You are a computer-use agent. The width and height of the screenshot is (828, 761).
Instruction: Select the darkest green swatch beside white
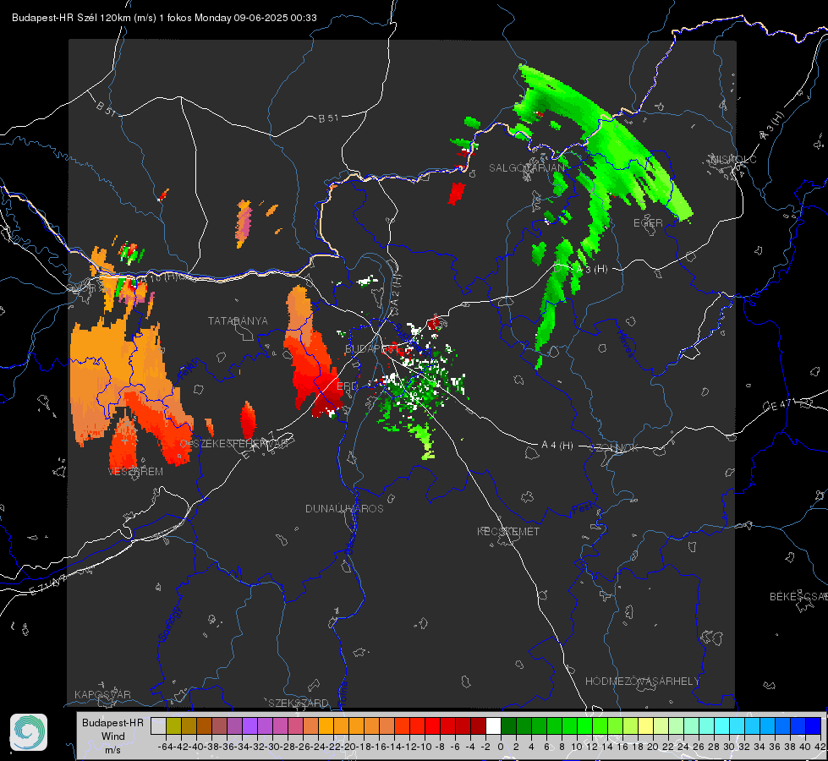pyautogui.click(x=508, y=725)
